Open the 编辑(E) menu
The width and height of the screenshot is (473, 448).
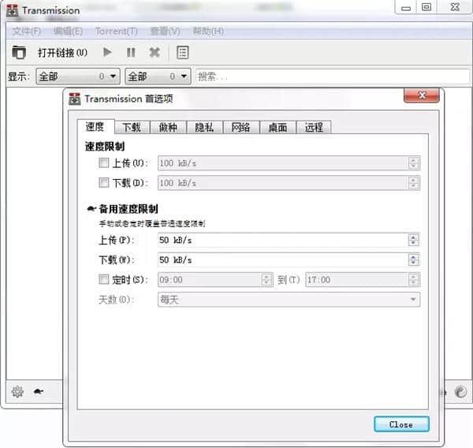click(x=68, y=31)
